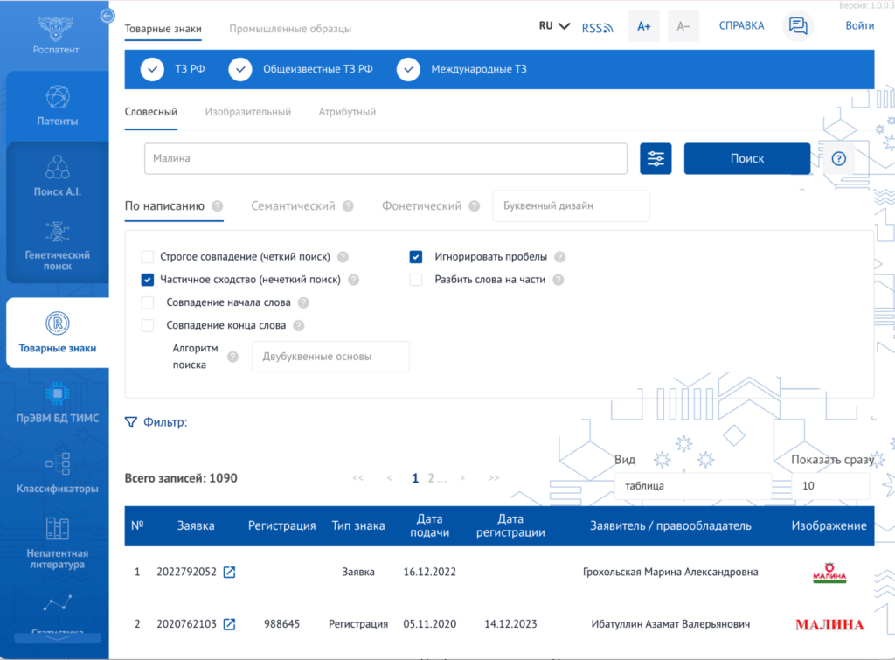
Task: Enable Строгое совпадение checkbox
Action: 147,257
